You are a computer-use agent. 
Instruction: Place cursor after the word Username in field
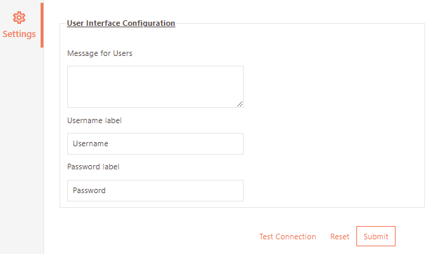pyautogui.click(x=109, y=143)
